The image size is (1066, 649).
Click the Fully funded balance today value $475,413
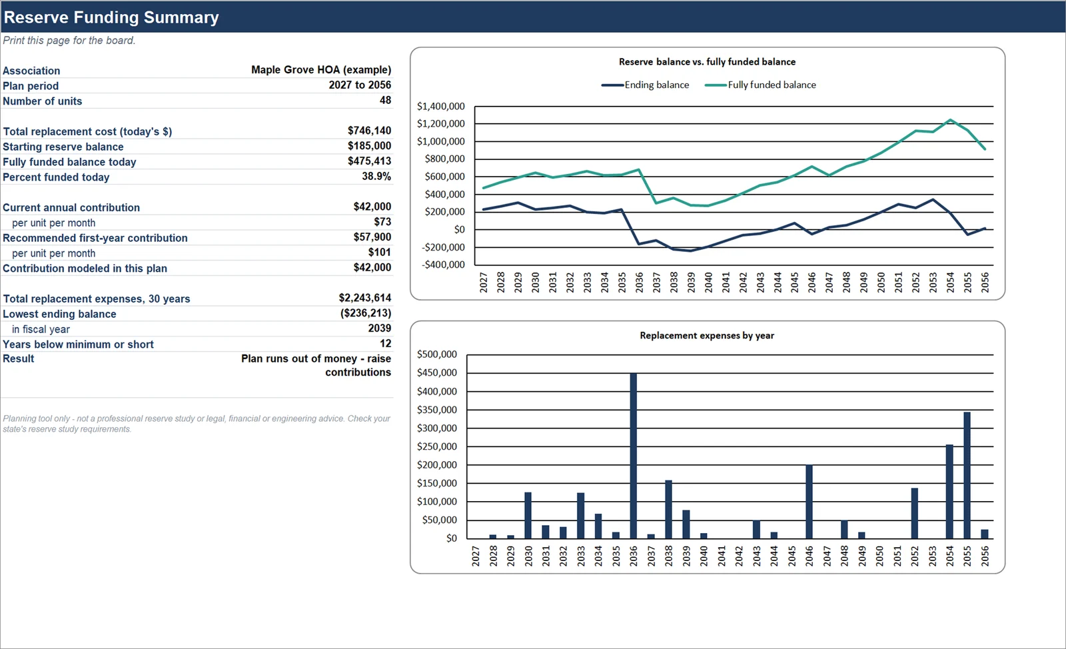[x=369, y=161]
